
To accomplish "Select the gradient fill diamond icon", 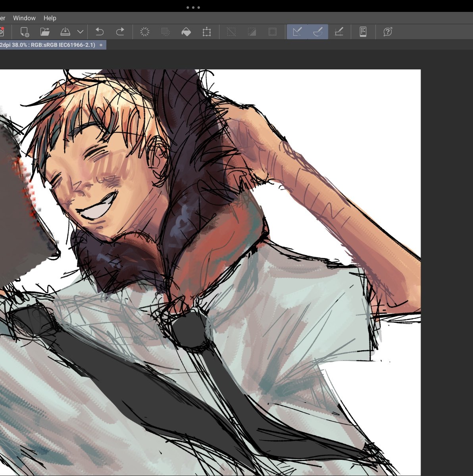I will (x=187, y=32).
